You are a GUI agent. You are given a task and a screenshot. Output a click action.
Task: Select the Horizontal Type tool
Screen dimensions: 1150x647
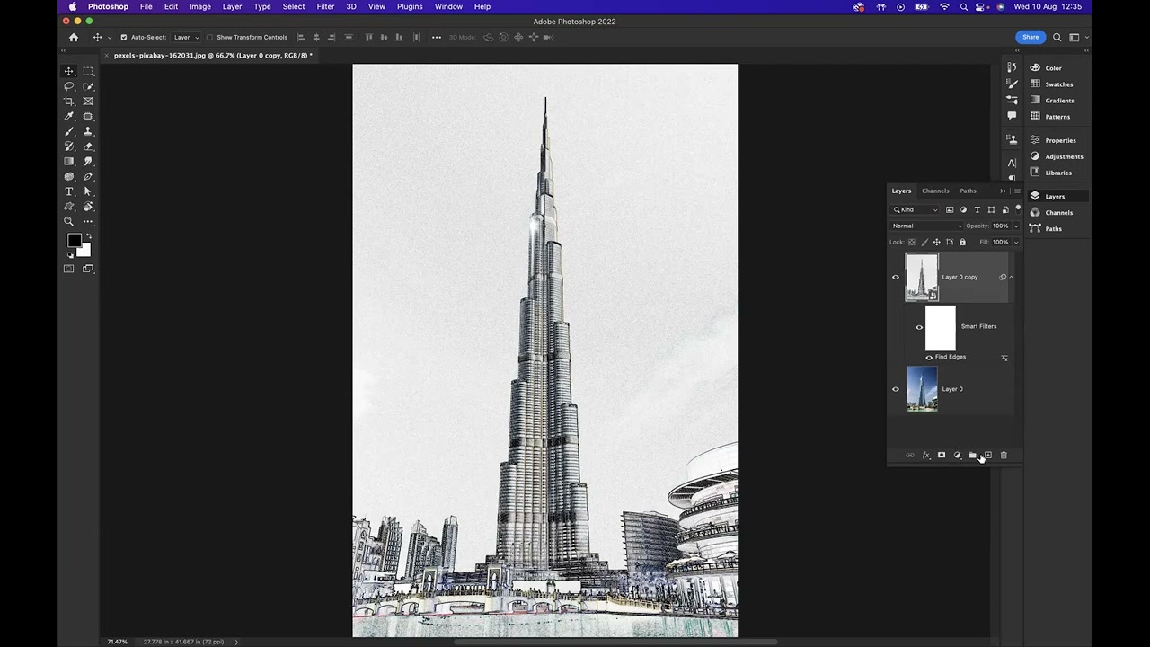[x=69, y=191]
